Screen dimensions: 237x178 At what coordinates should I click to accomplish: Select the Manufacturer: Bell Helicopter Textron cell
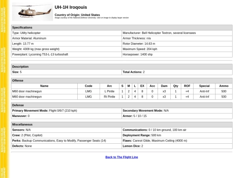point(177,33)
